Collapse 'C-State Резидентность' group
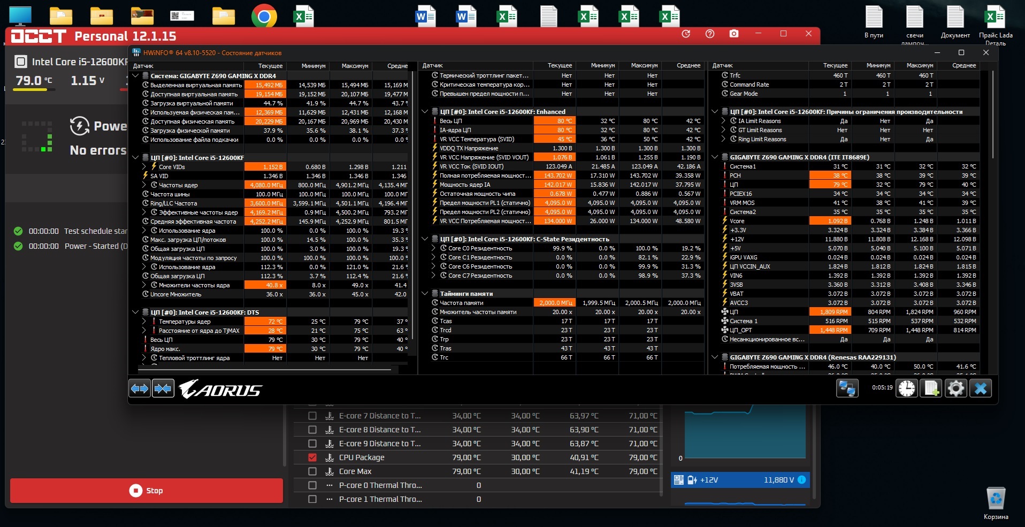 click(425, 239)
